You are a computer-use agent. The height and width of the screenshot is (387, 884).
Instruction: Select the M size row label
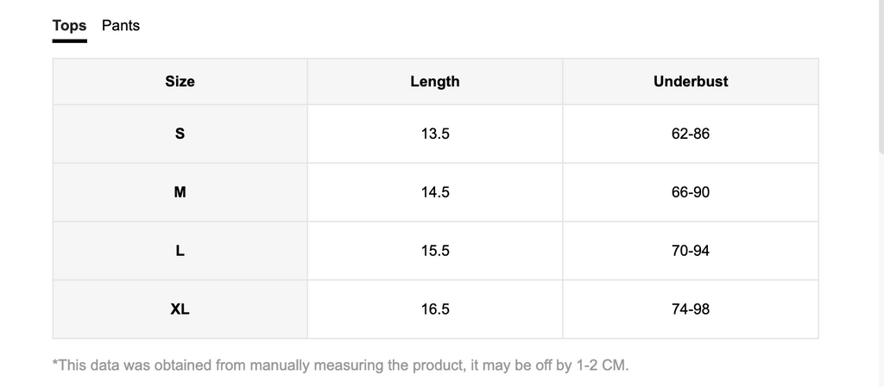click(x=180, y=192)
